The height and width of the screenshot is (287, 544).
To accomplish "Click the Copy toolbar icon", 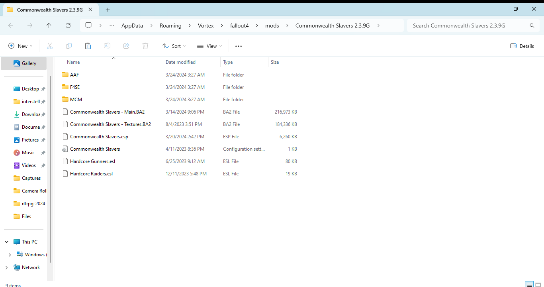I will point(69,46).
